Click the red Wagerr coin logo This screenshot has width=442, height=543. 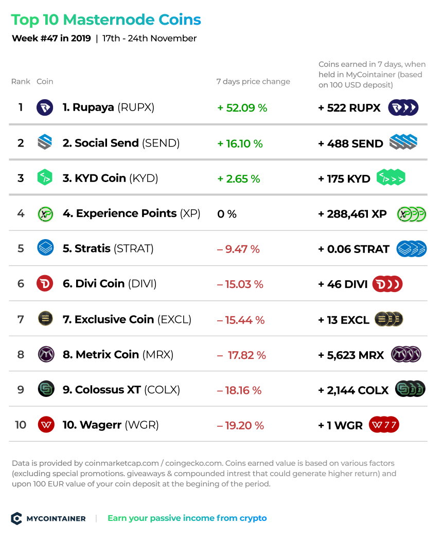[x=46, y=425]
